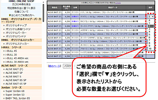Pick quantity 5 from the quantity list
The image size is (158, 100).
point(151,35)
